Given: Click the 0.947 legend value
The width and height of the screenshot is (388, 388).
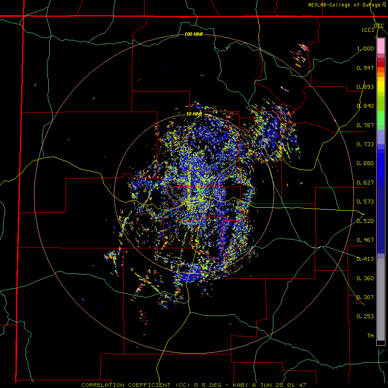Looking at the screenshot, I should [365, 68].
